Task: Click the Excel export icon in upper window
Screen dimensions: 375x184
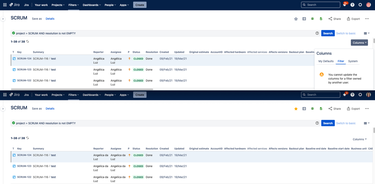Action: pyautogui.click(x=313, y=19)
